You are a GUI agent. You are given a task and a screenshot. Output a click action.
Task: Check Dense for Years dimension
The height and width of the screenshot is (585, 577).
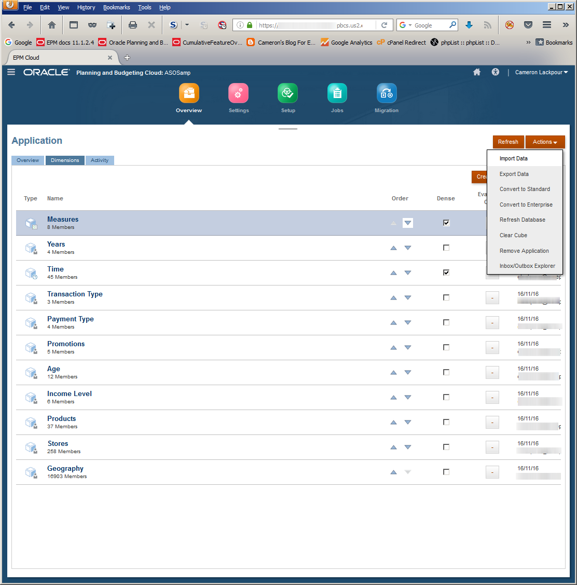coord(446,248)
